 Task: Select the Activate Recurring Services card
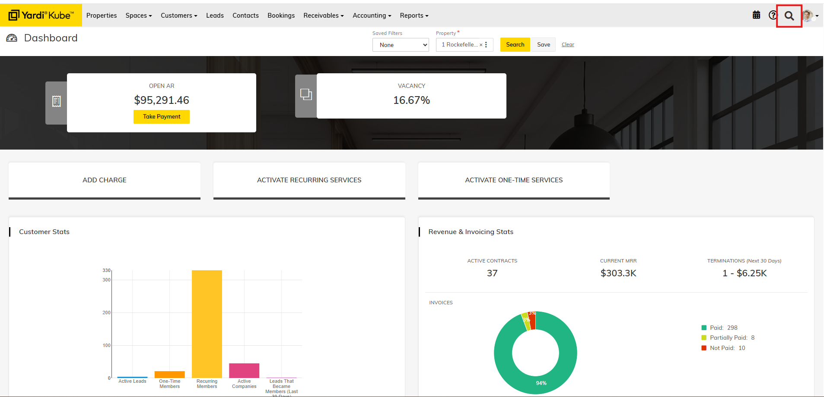[x=309, y=180]
